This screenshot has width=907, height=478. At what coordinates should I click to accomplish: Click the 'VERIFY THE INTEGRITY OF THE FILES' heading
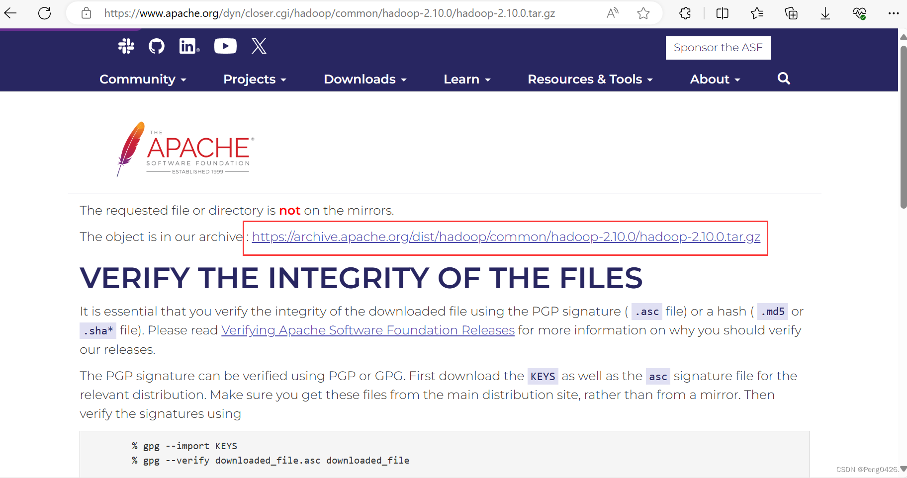(361, 278)
